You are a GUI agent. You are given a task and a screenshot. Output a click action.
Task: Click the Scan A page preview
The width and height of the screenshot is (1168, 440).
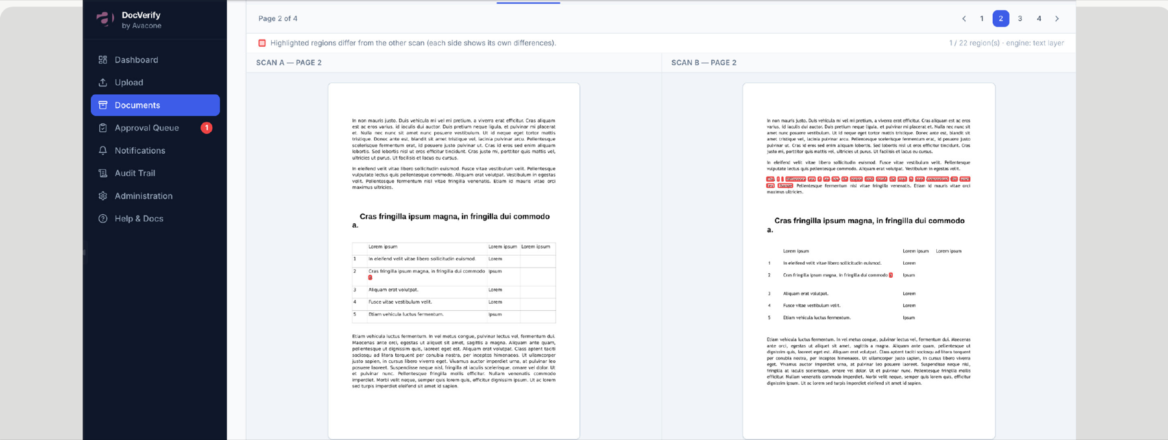(x=454, y=261)
